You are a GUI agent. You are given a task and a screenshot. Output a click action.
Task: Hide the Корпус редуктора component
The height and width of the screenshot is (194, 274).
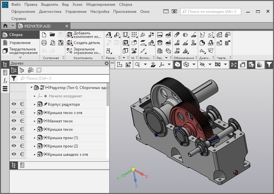point(14,104)
